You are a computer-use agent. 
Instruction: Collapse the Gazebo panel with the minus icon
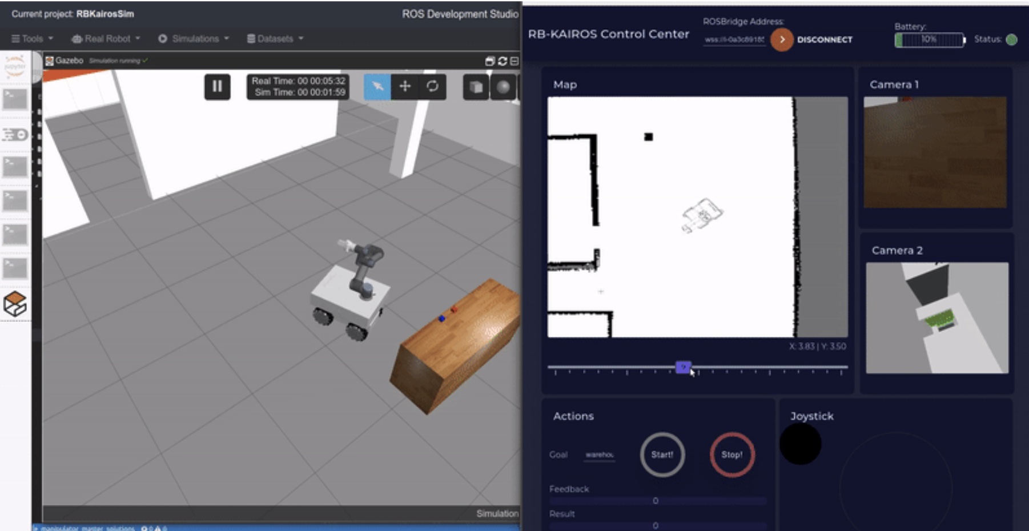(x=514, y=61)
